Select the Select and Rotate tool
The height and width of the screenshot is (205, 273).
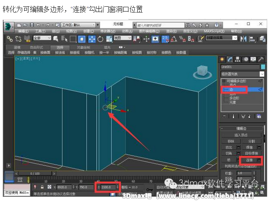tap(101, 39)
